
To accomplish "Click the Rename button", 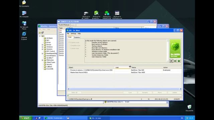I will point(145,93).
